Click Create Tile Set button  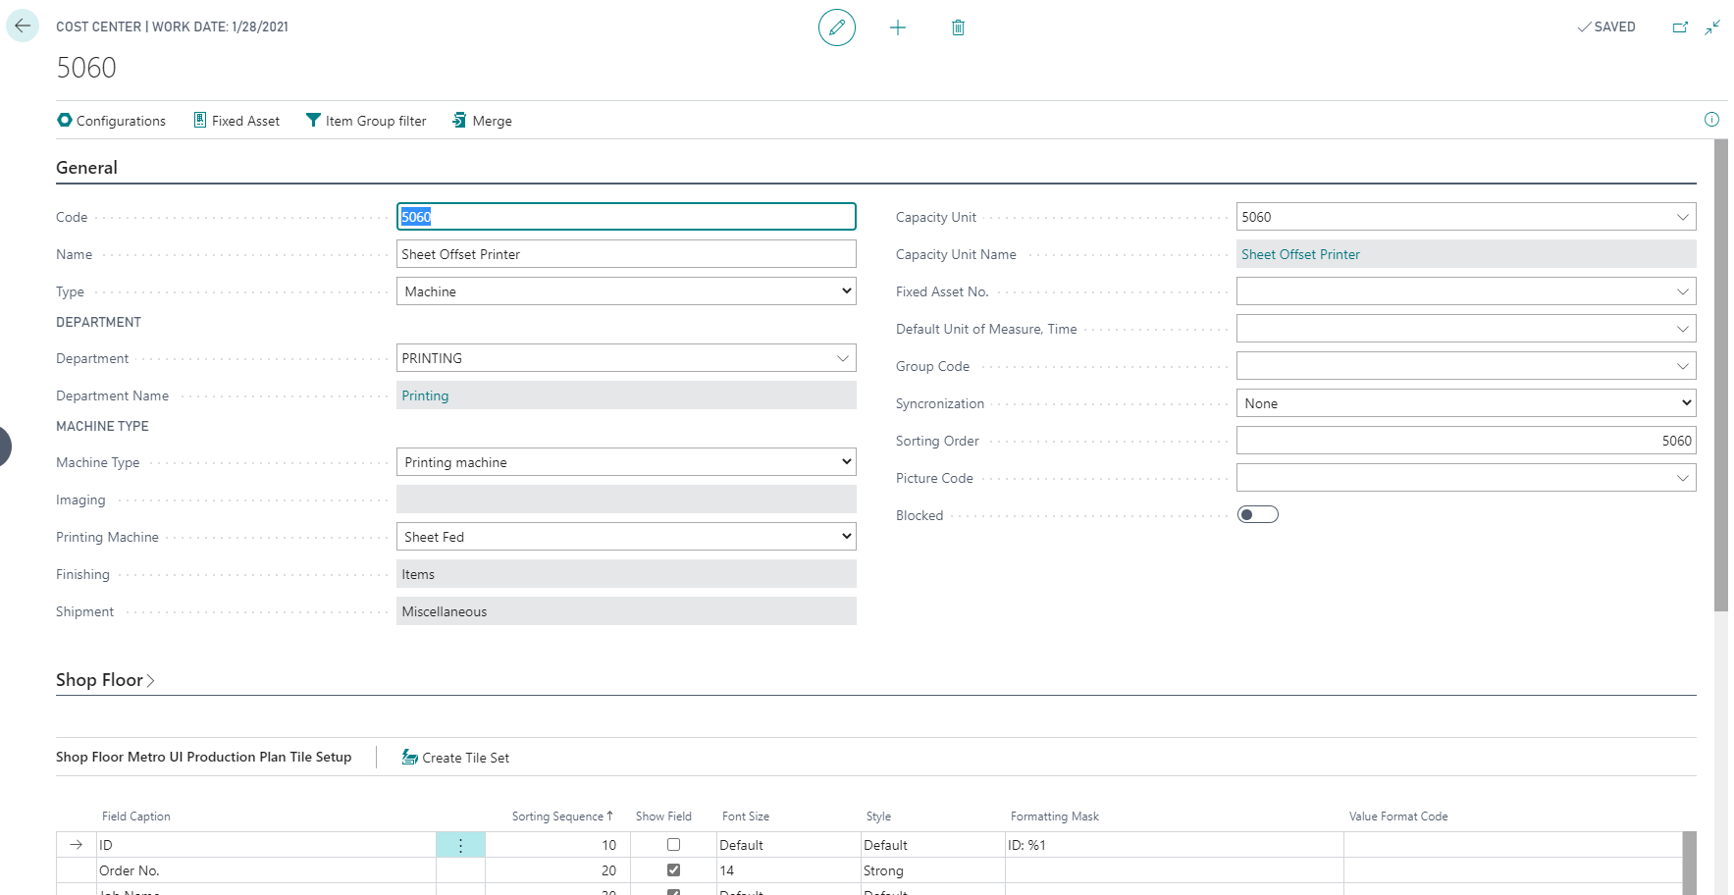(455, 758)
